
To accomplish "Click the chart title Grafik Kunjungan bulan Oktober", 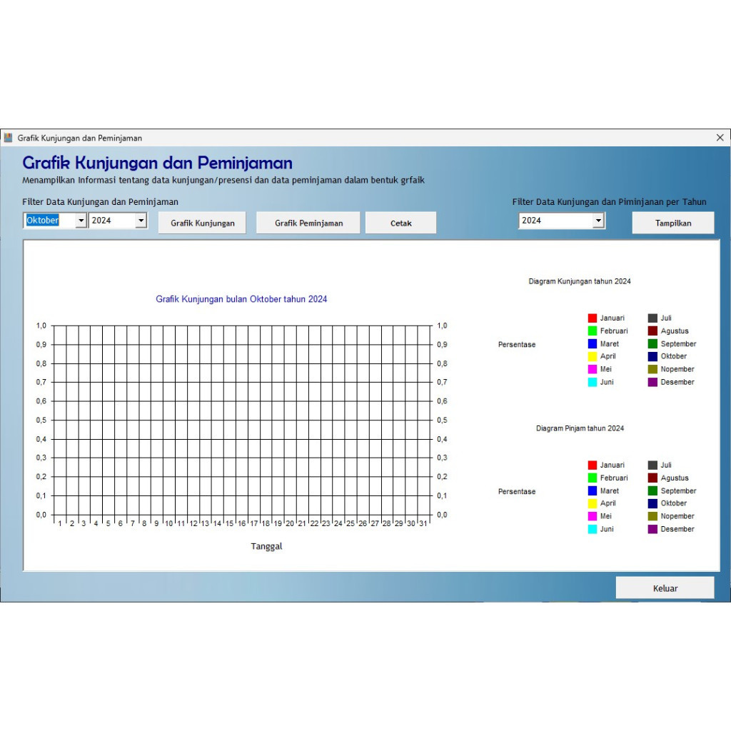I will tap(241, 299).
